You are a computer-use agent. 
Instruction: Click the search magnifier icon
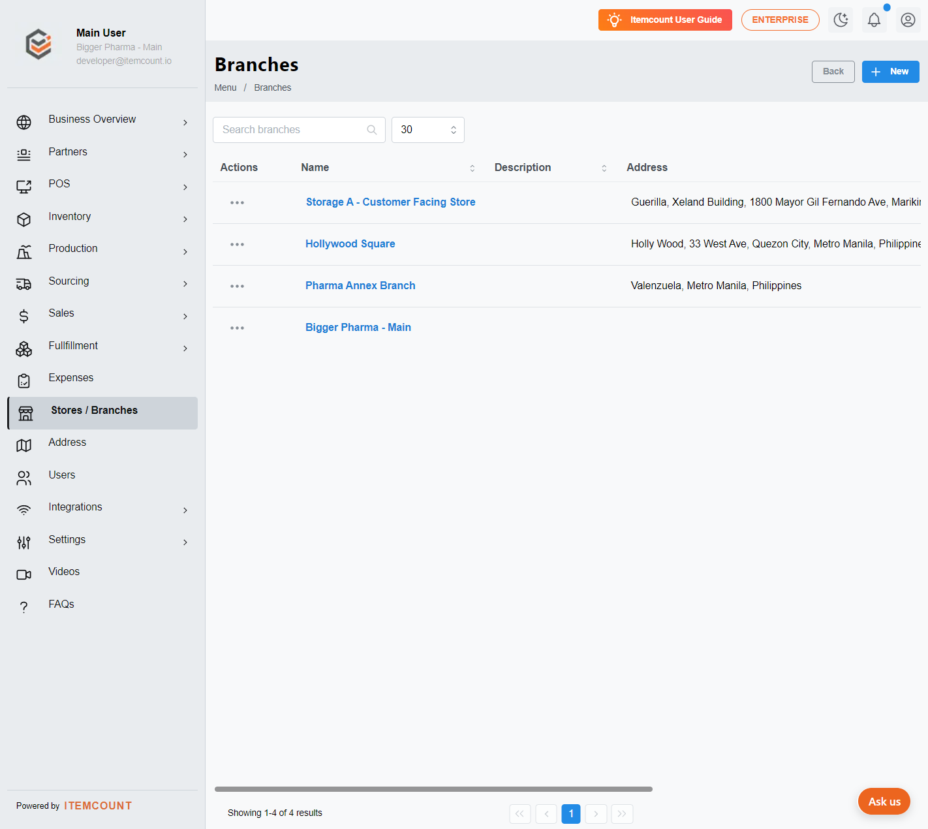click(372, 130)
